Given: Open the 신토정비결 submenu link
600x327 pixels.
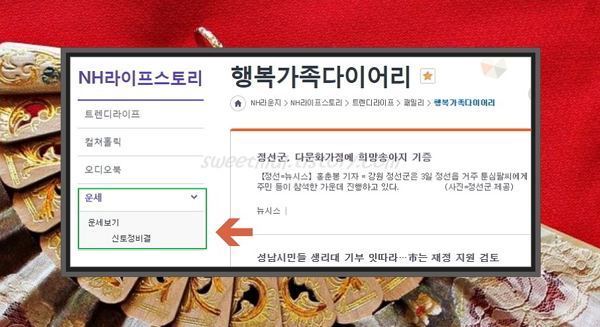Looking at the screenshot, I should pos(131,238).
